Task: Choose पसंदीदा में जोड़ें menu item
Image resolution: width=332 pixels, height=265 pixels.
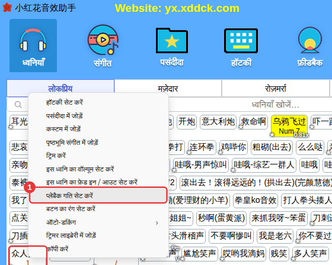Action: [x=98, y=115]
